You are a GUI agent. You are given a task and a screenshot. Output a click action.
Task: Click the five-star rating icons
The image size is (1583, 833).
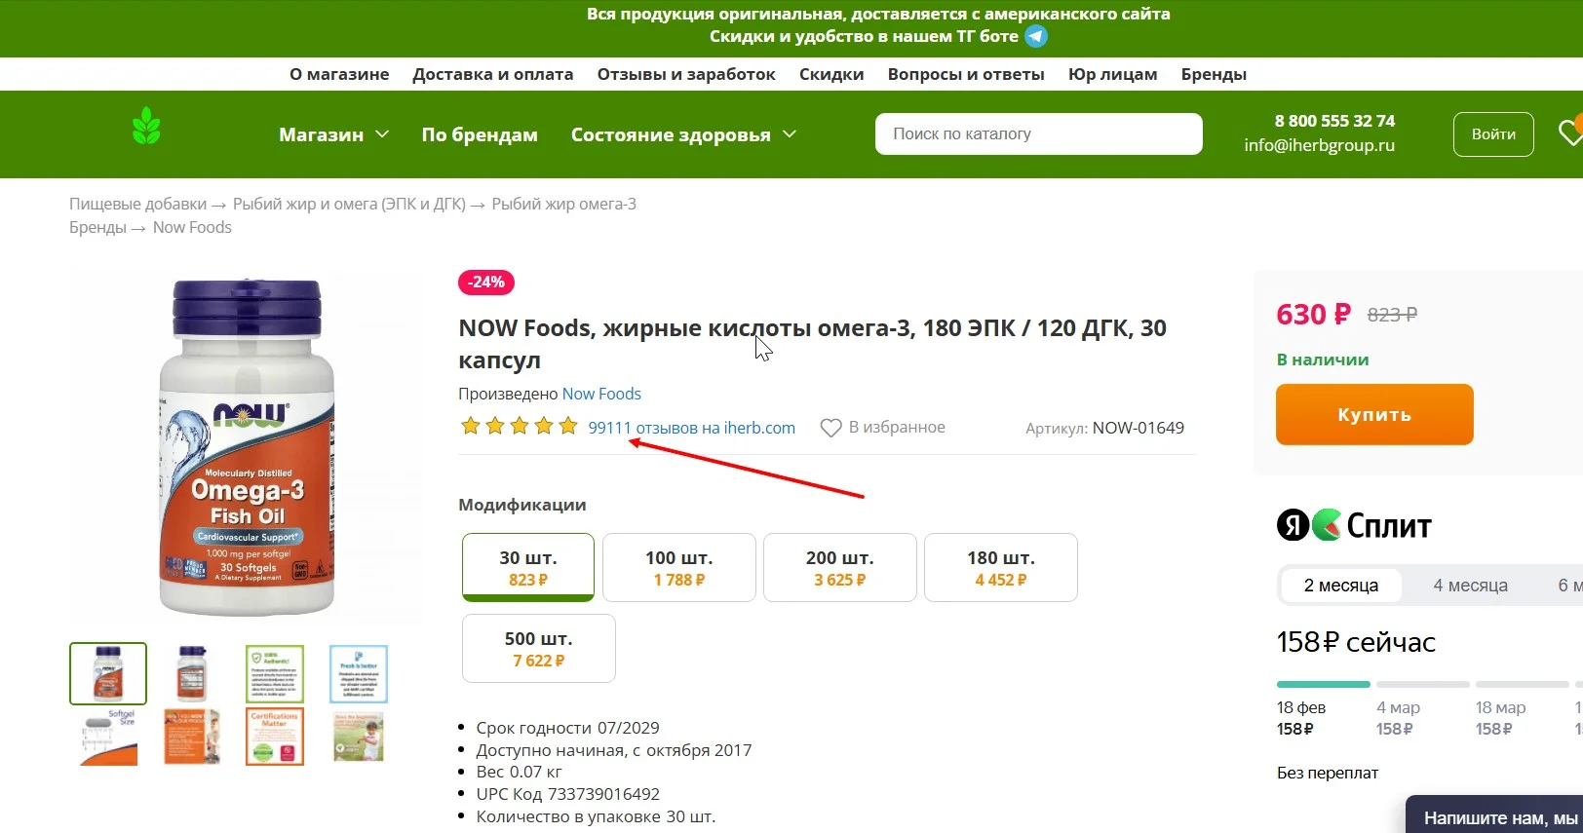click(520, 427)
